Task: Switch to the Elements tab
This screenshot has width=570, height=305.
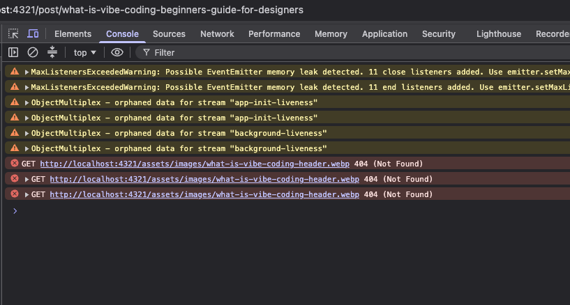Action: tap(73, 33)
